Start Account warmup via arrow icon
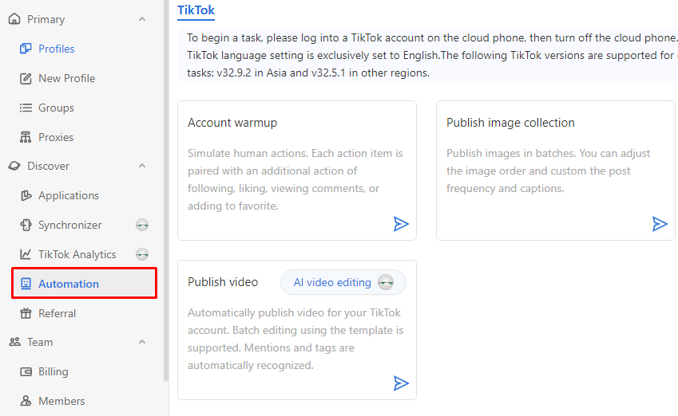The width and height of the screenshot is (678, 416). [401, 224]
